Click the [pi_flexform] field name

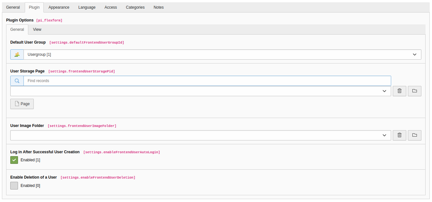pyautogui.click(x=49, y=21)
